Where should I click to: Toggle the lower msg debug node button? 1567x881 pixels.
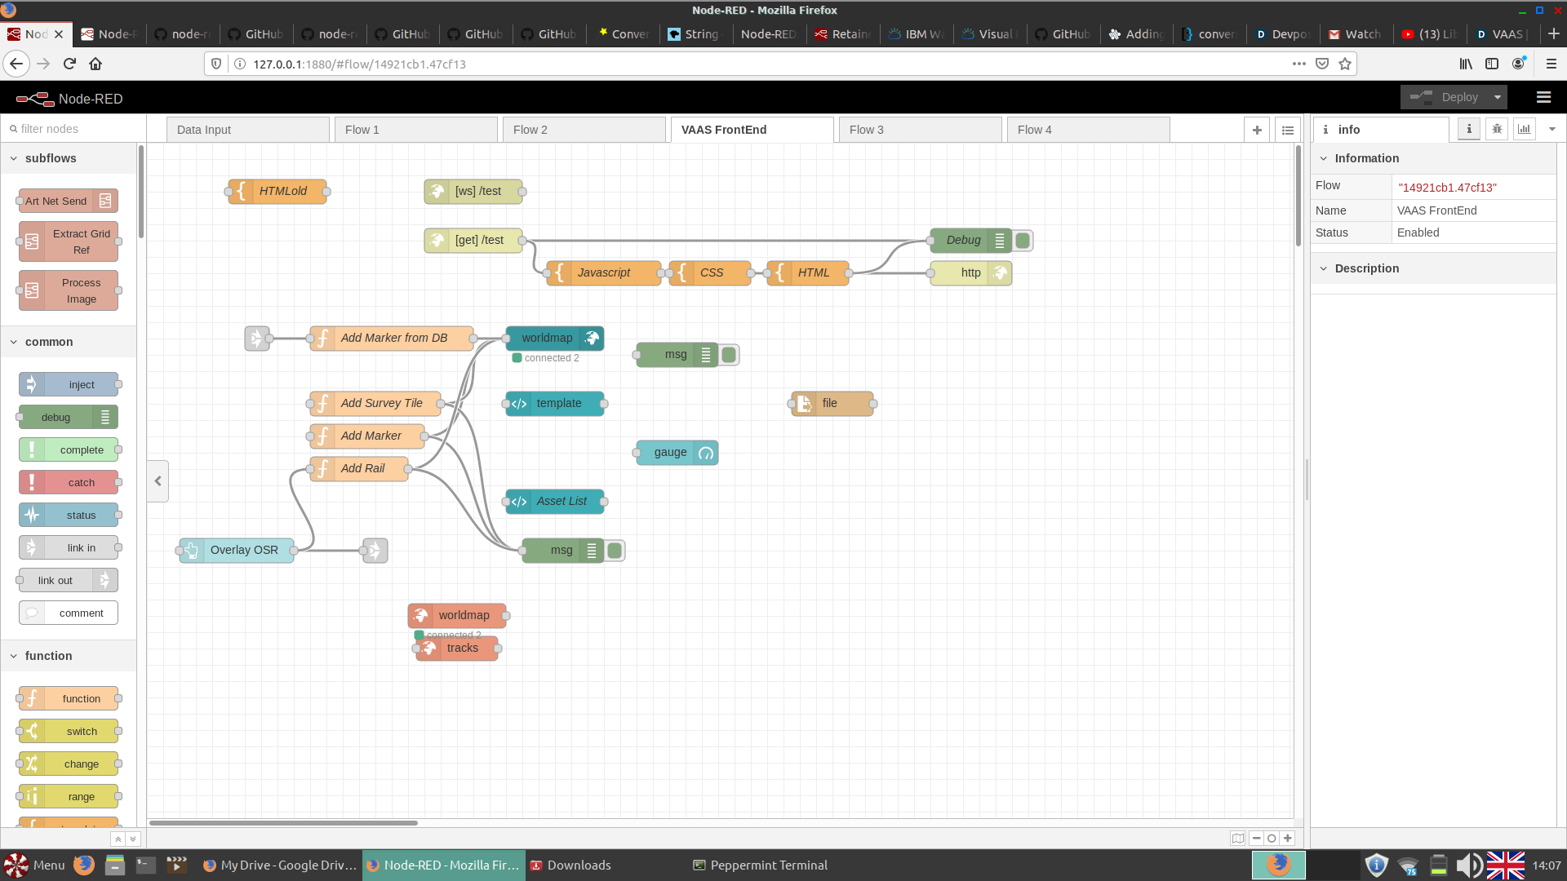[x=615, y=551]
